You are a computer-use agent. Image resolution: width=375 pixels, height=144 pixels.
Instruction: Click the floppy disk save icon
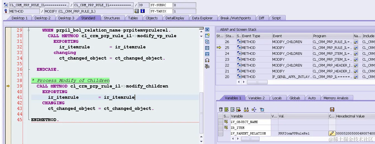(332, 109)
